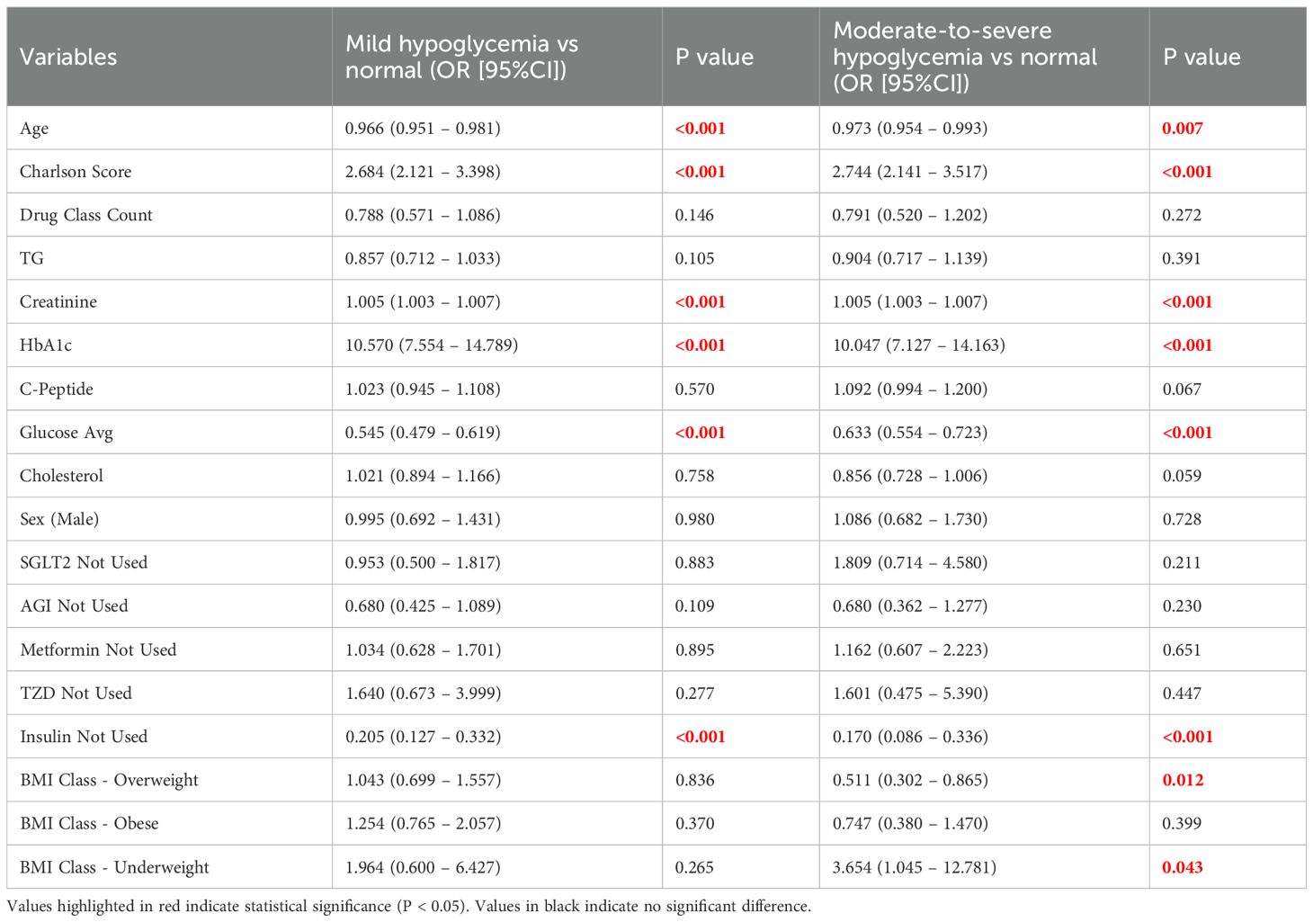Click the footnote about red highlighted values

408,906
